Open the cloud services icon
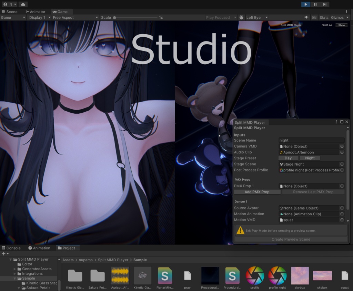Image resolution: width=353 pixels, height=291 pixels. point(23,4)
